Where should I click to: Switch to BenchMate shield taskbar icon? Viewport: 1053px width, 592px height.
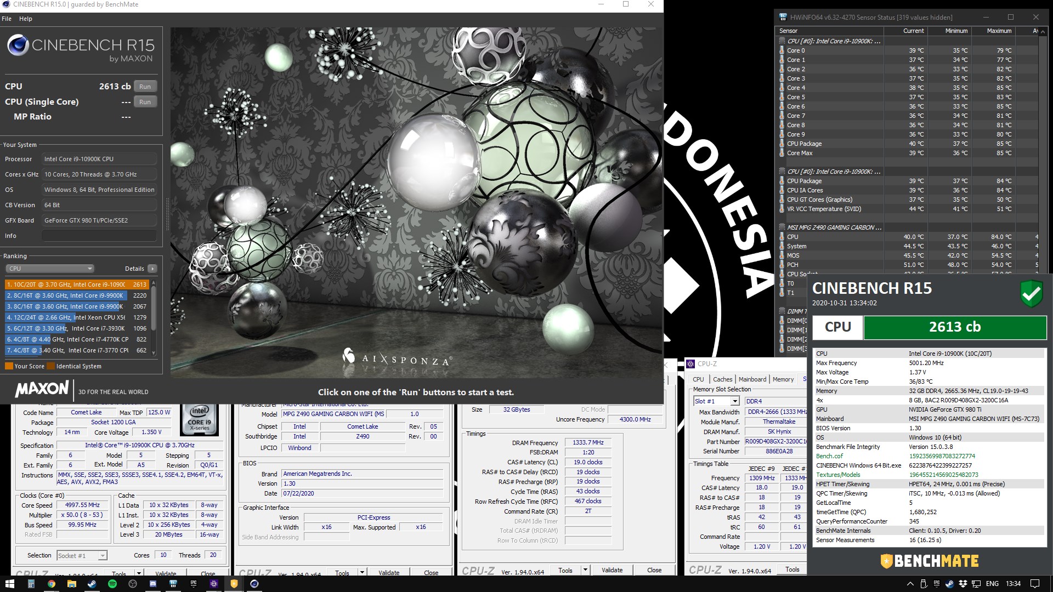(x=234, y=584)
